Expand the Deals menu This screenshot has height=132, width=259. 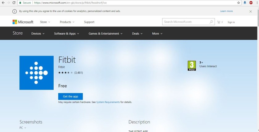pos(137,33)
